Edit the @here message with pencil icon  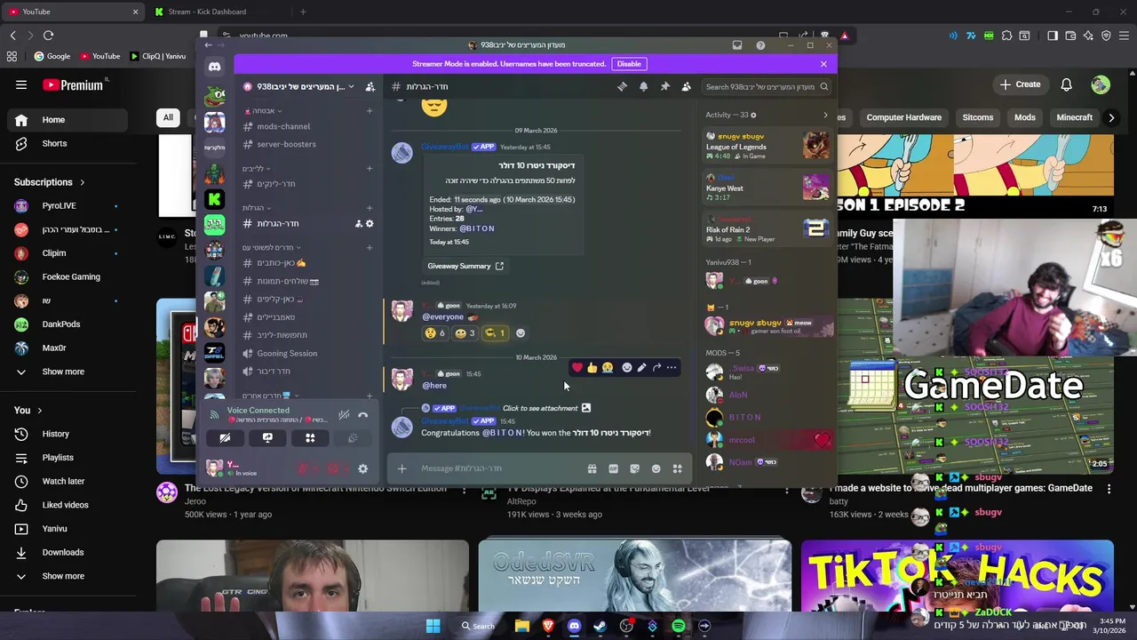pos(641,367)
